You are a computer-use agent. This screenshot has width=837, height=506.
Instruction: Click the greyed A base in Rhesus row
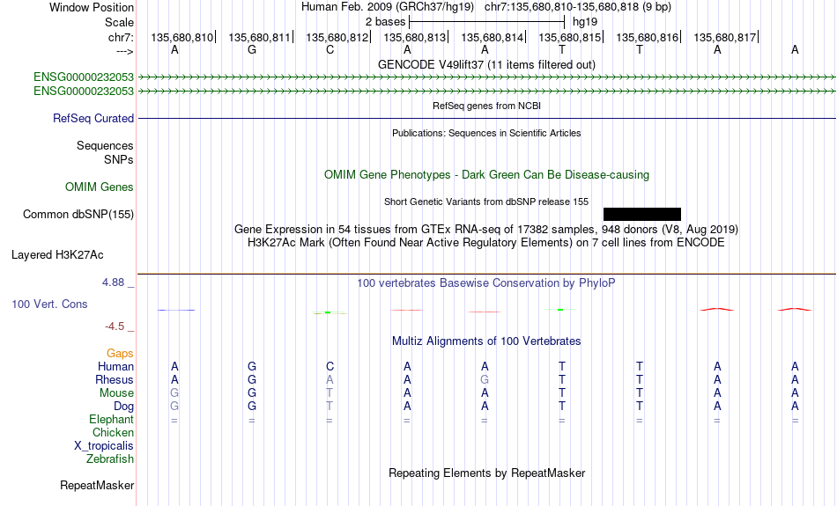330,379
